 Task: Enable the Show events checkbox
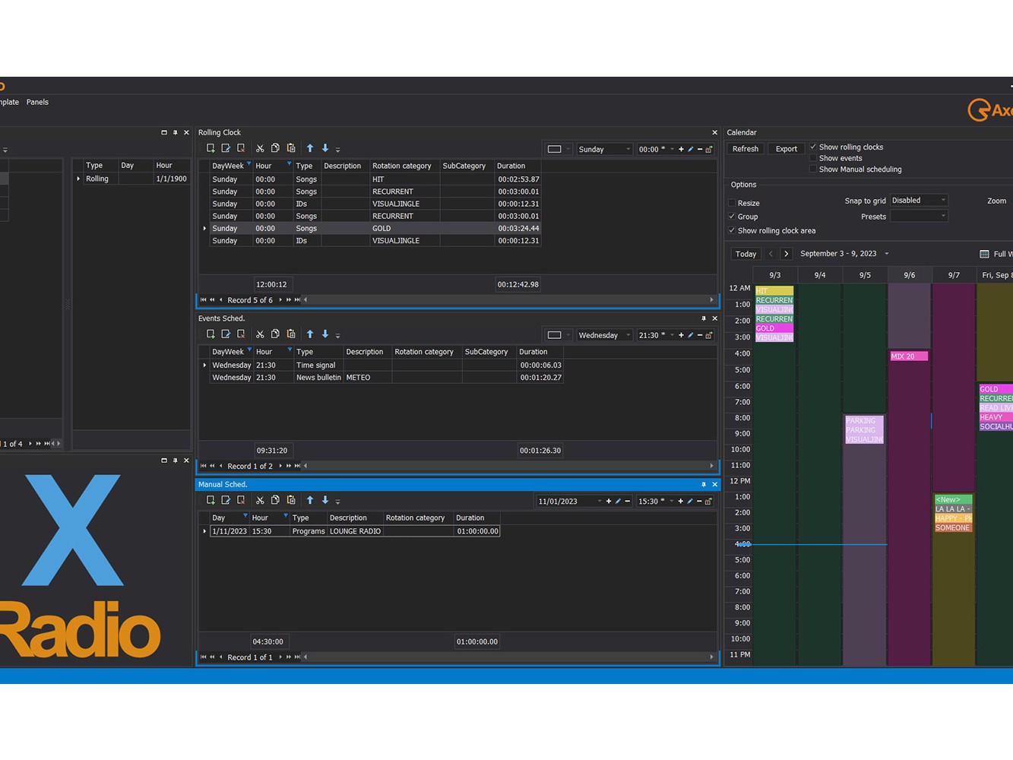[x=813, y=158]
